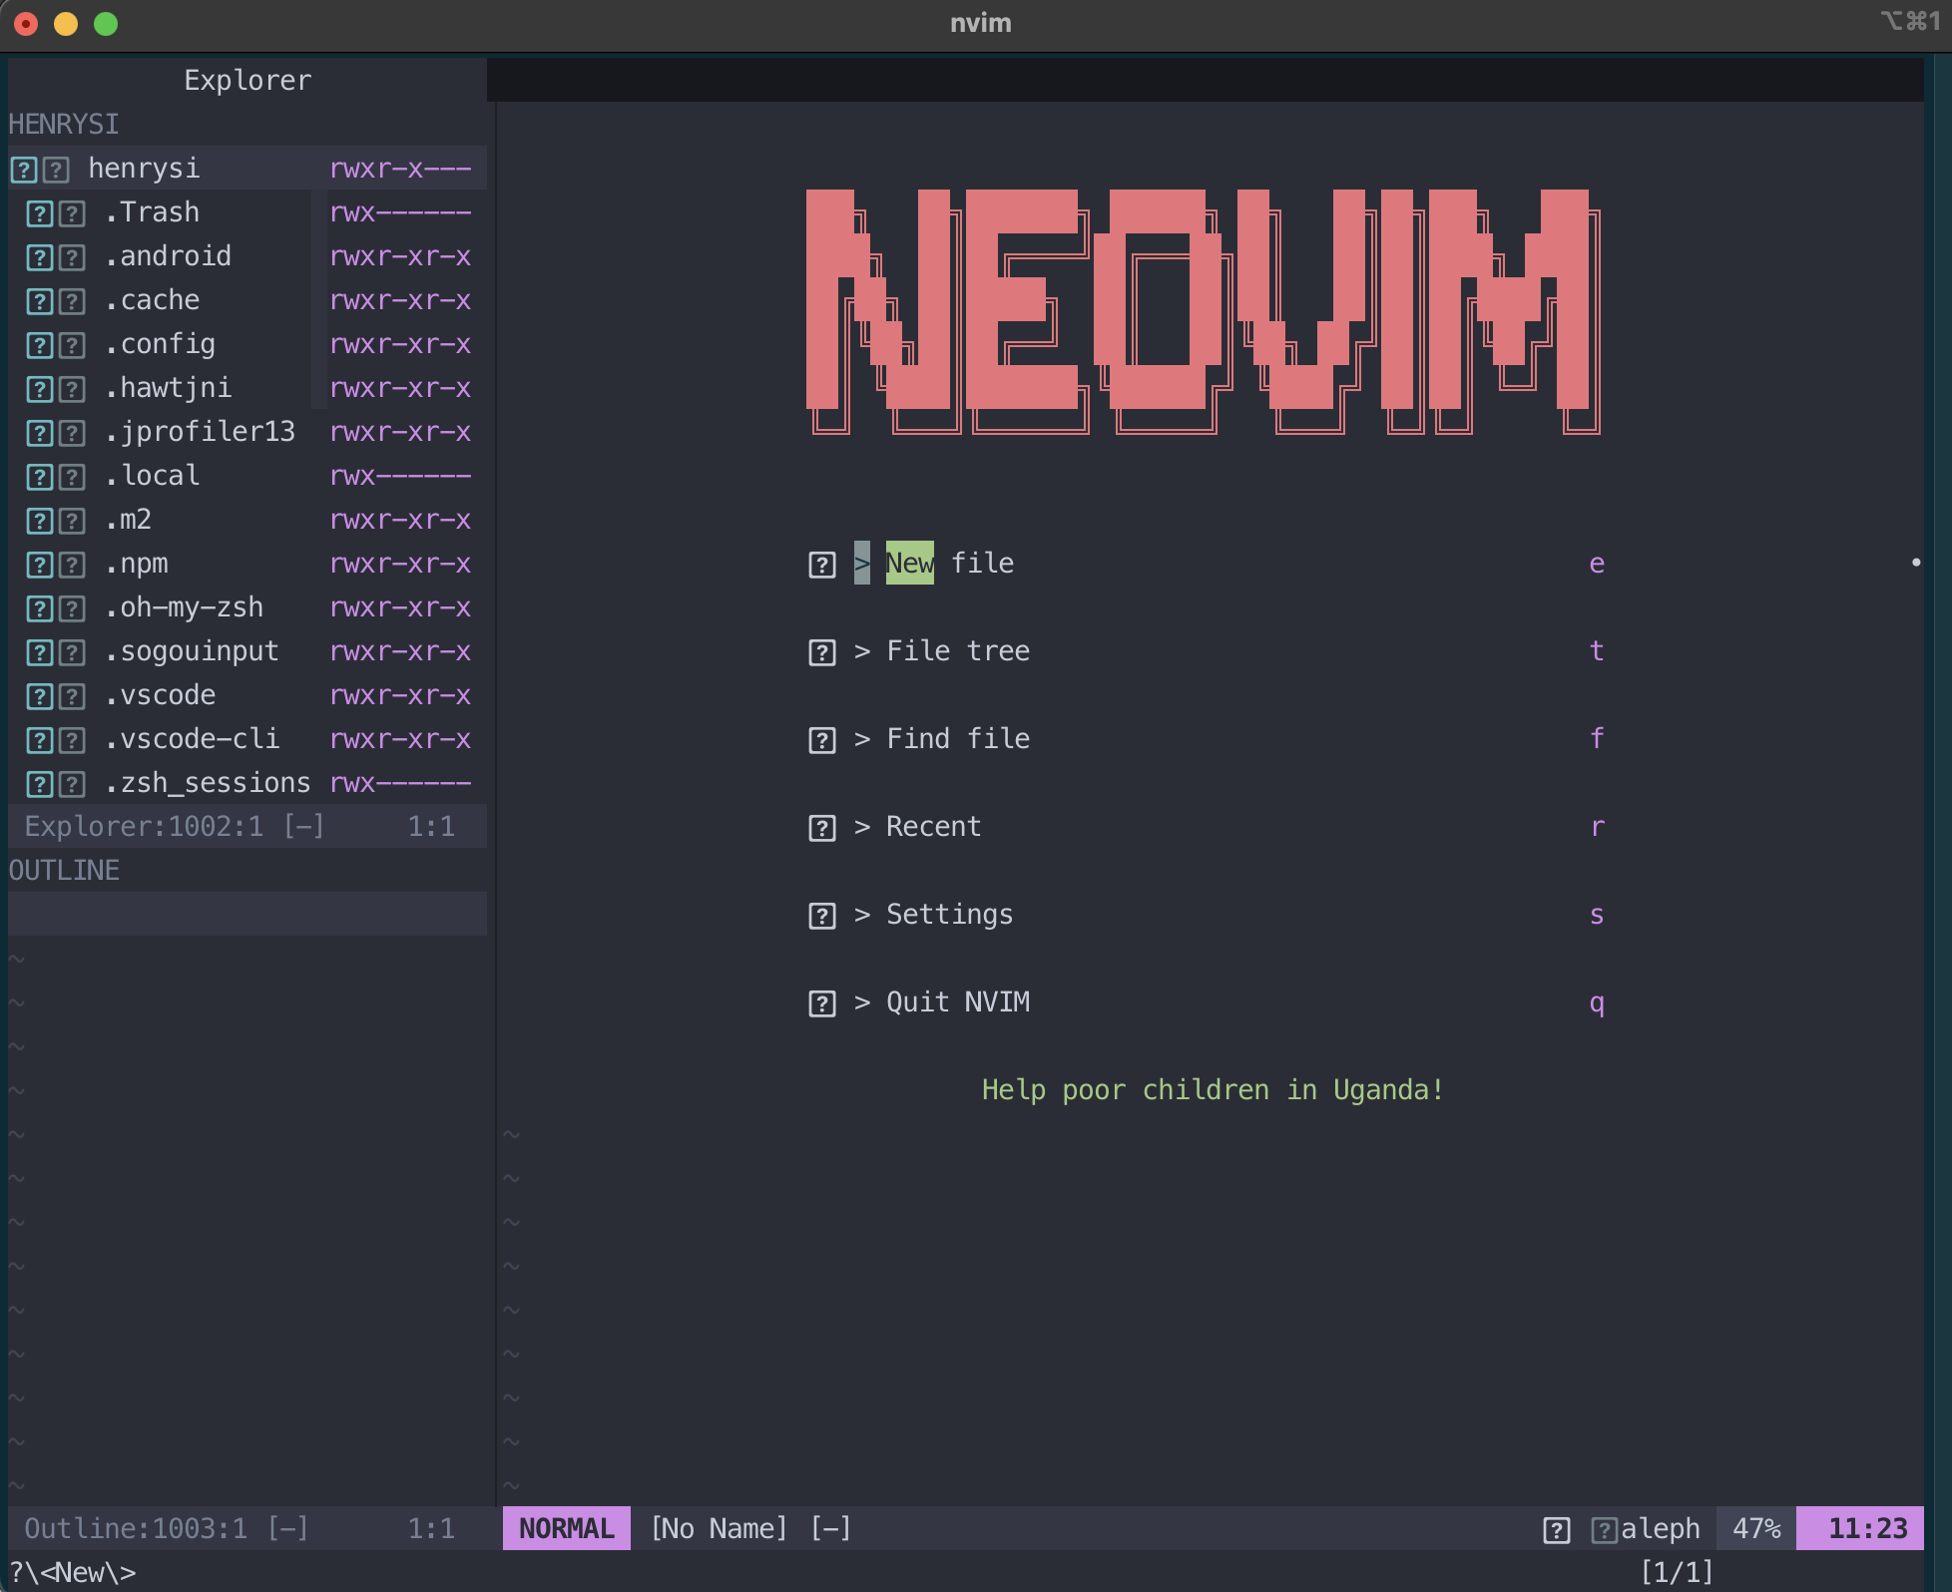Click the icon beside the Find file entry
The width and height of the screenshot is (1952, 1592).
coord(820,740)
